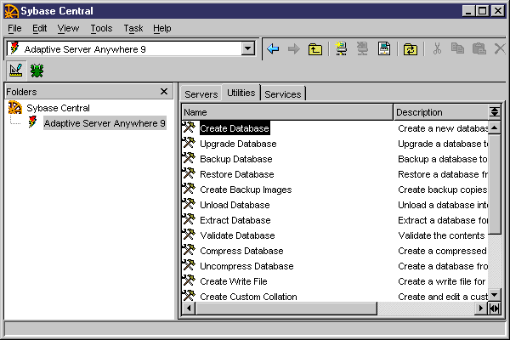Click the tools icon next to Unload Database

pyautogui.click(x=189, y=204)
